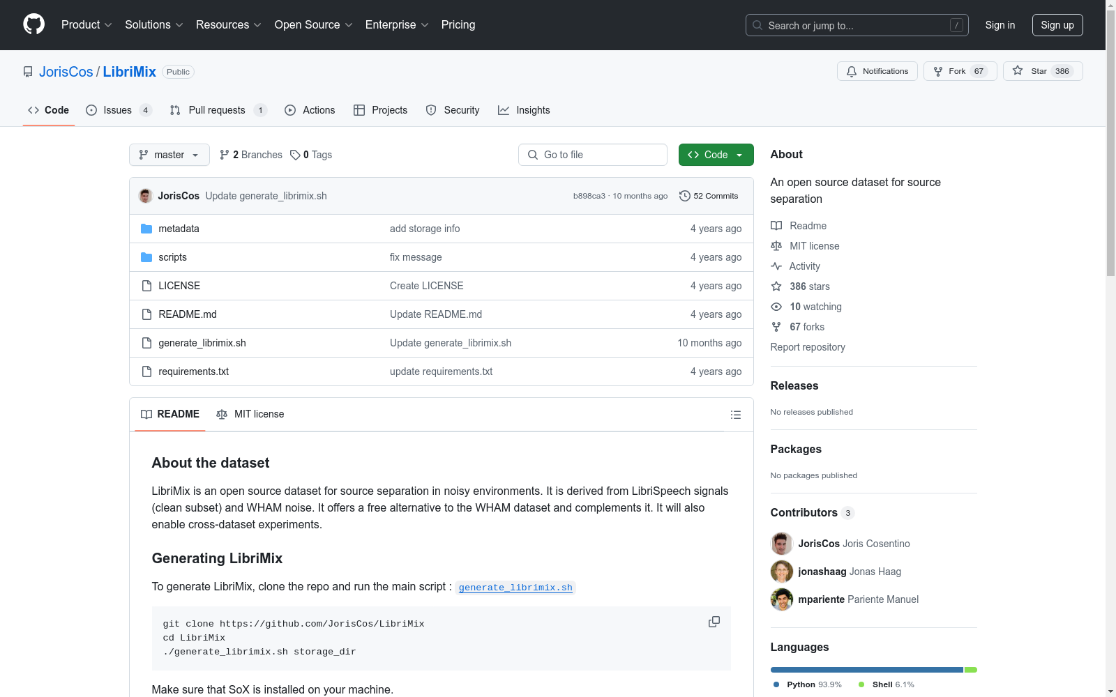Switch to the MIT license tab
The width and height of the screenshot is (1116, 697).
(250, 414)
